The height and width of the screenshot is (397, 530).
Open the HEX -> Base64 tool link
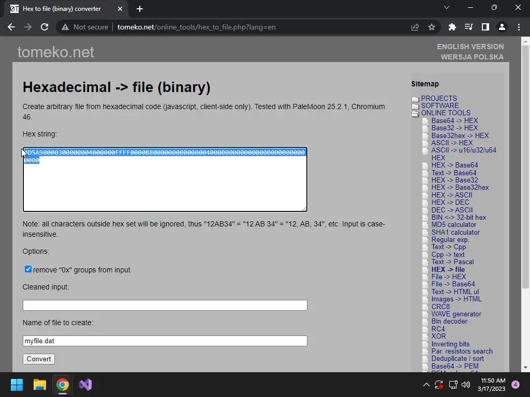click(454, 165)
